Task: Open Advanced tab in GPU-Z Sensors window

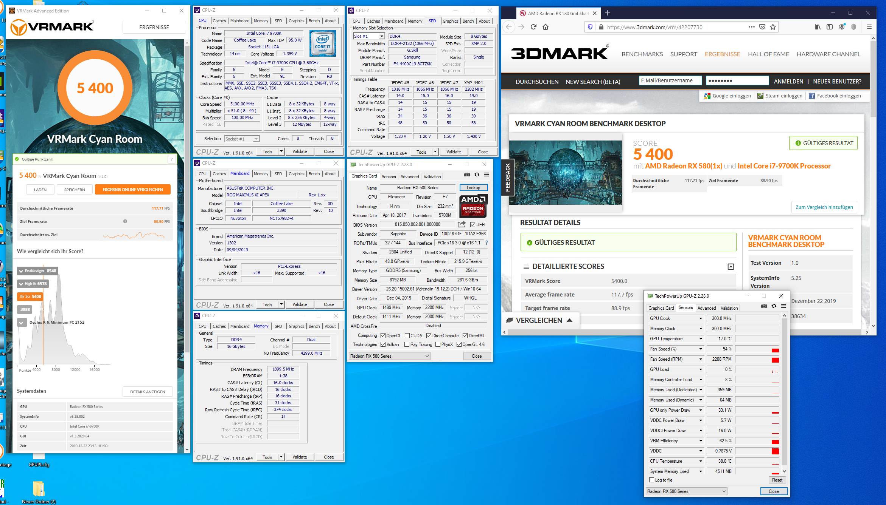Action: 706,308
